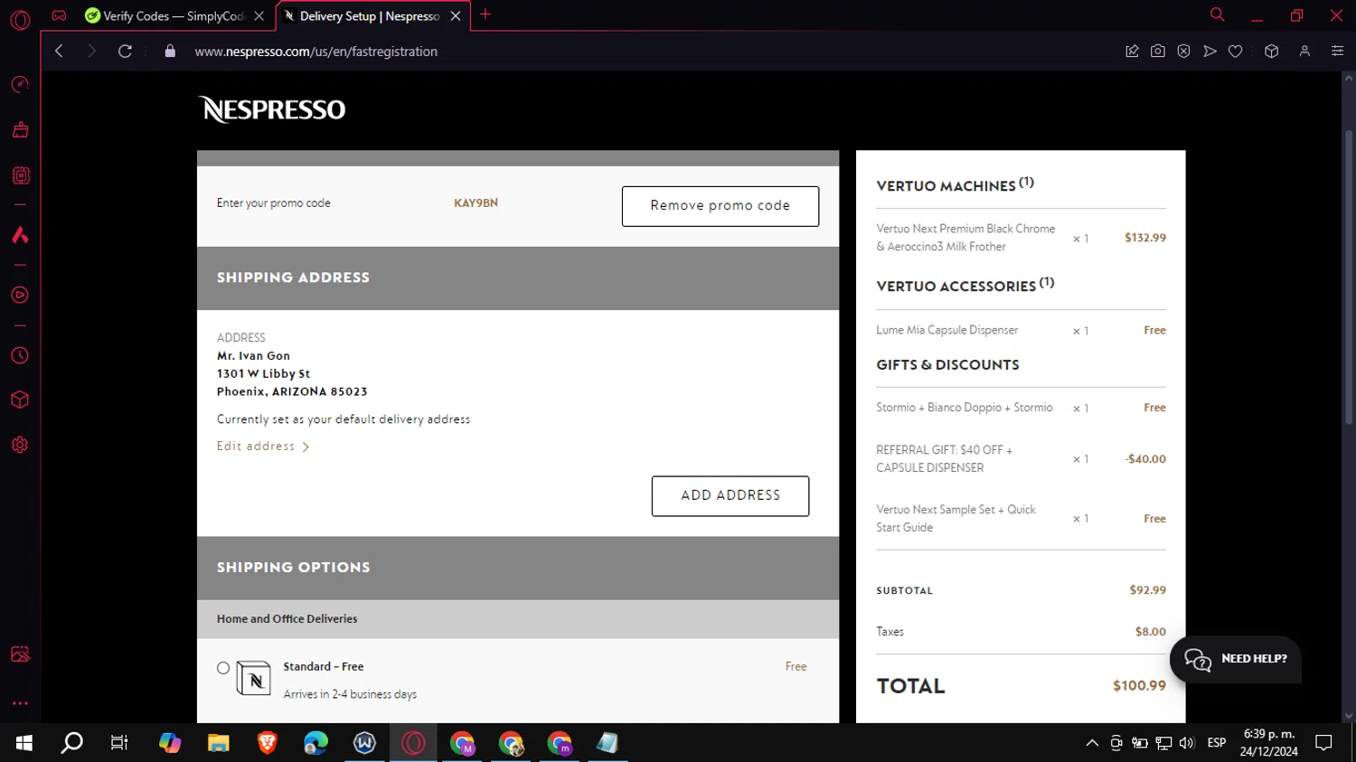Open the Windows Start menu

point(24,743)
